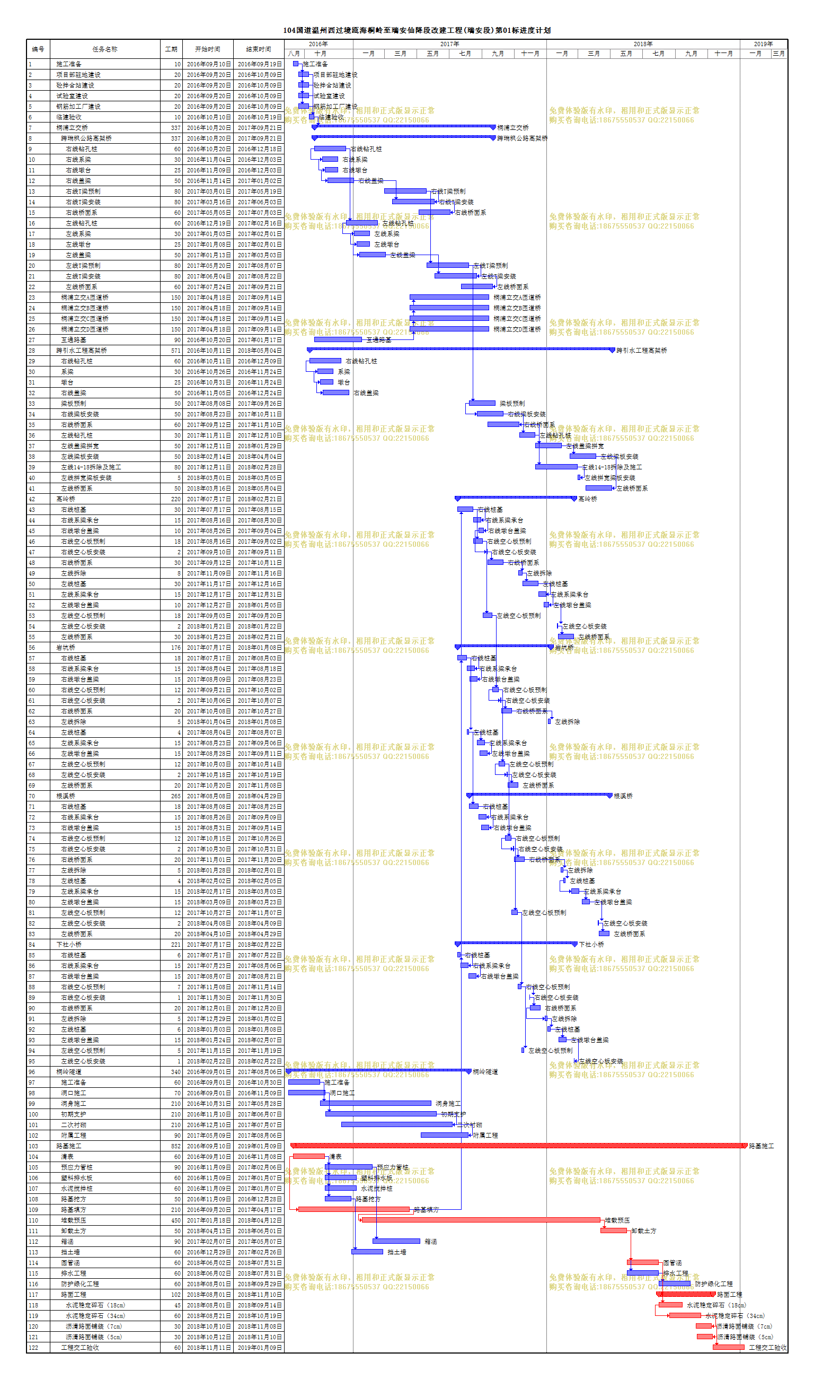814x1379 pixels.
Task: Select the 2018年 timeline year header
Action: click(x=643, y=44)
